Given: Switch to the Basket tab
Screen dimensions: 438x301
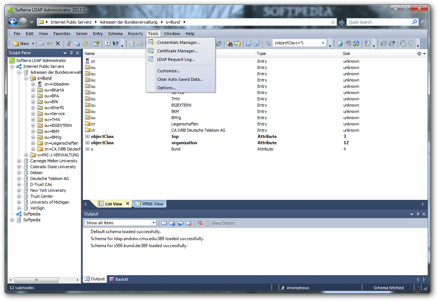Looking at the screenshot, I should pyautogui.click(x=119, y=279).
